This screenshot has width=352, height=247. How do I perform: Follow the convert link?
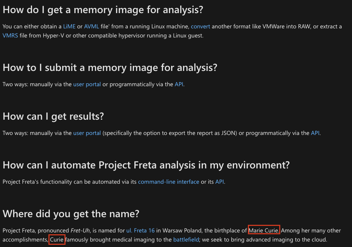(x=201, y=27)
